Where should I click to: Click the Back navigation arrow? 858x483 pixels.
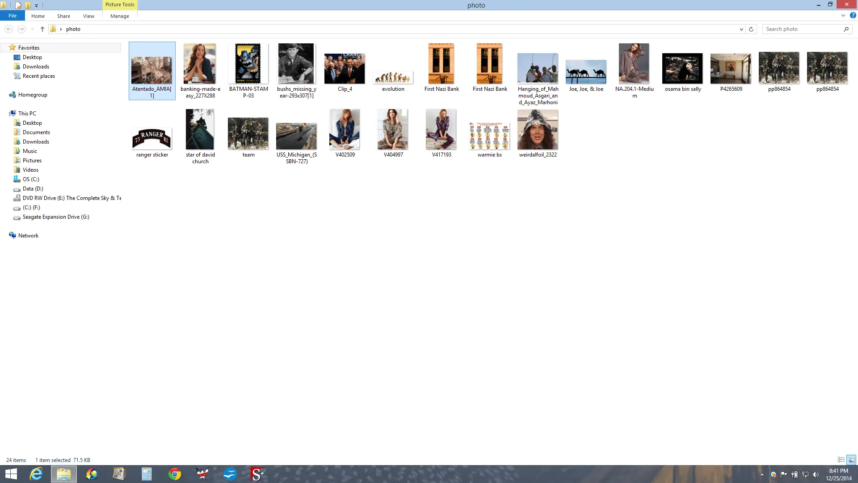tap(8, 29)
